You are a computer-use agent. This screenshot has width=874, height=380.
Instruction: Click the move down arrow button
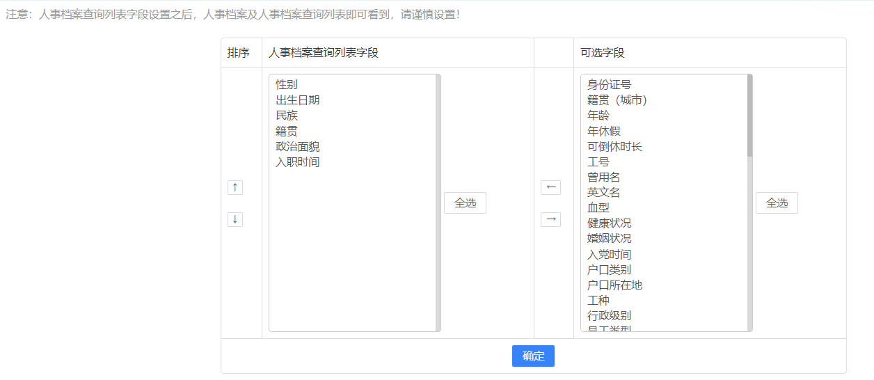coord(235,219)
